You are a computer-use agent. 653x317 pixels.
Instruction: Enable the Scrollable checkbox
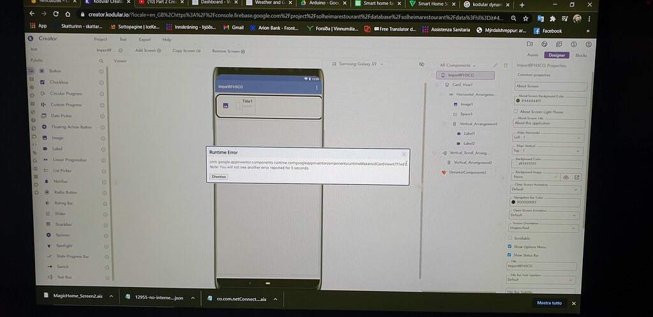pos(510,238)
